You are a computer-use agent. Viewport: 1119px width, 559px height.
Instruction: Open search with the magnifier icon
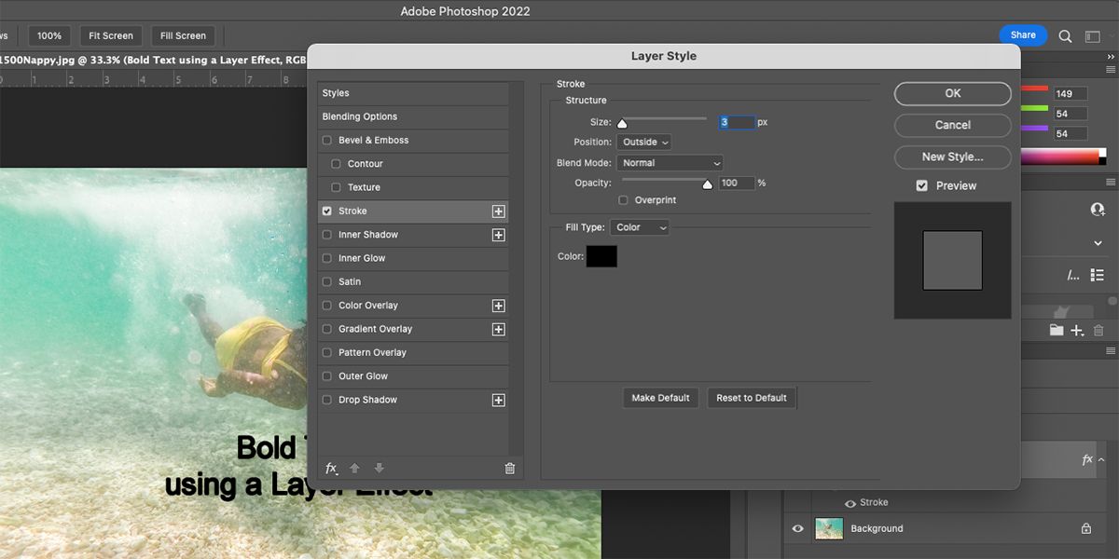point(1065,36)
